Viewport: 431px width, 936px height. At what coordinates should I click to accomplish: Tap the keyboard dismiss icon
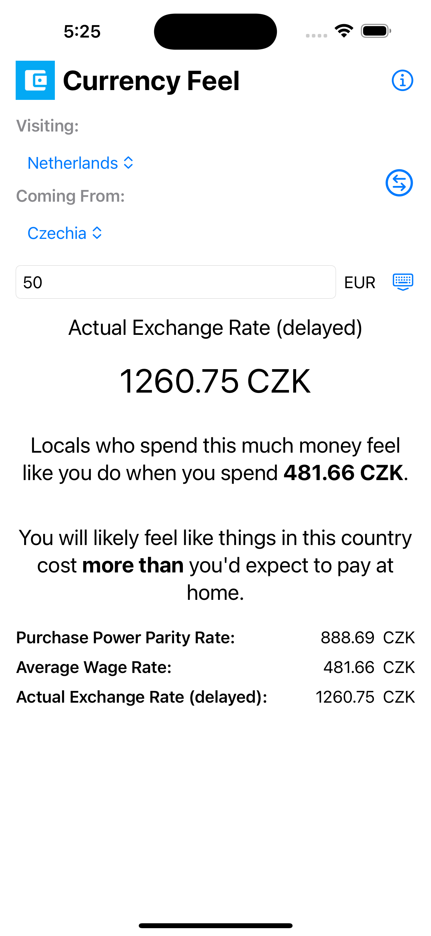(x=403, y=282)
